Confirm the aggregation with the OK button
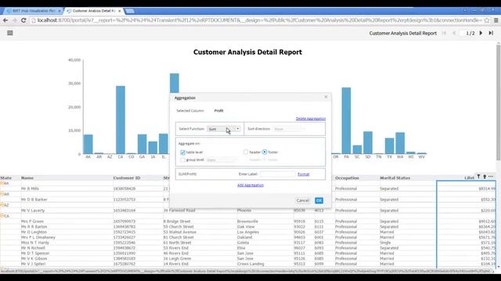The image size is (501, 281). (319, 201)
